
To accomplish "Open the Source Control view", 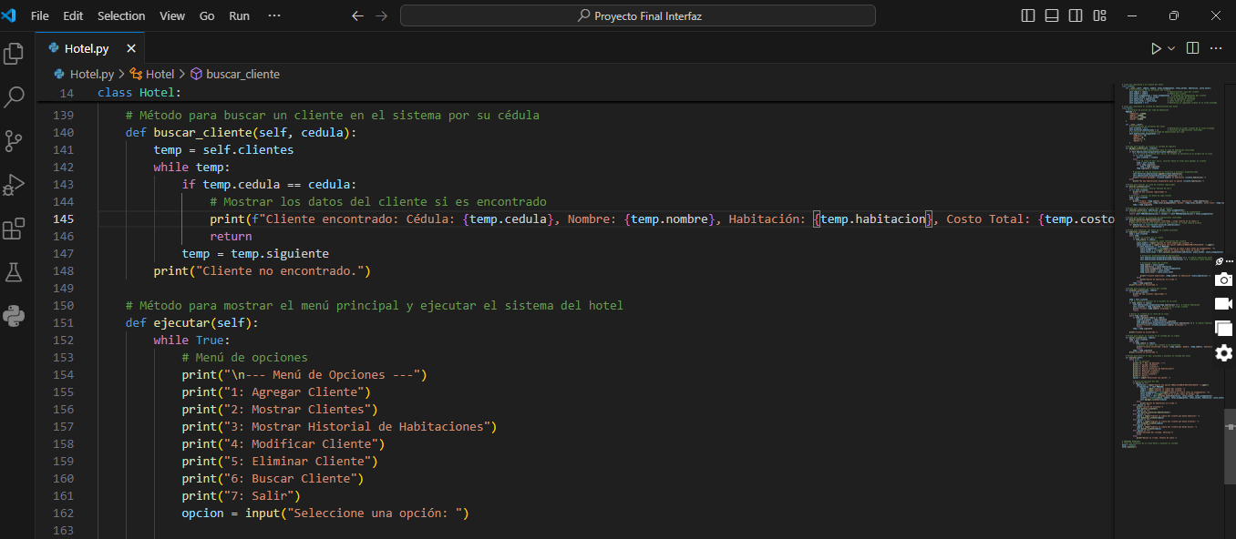I will click(x=14, y=141).
